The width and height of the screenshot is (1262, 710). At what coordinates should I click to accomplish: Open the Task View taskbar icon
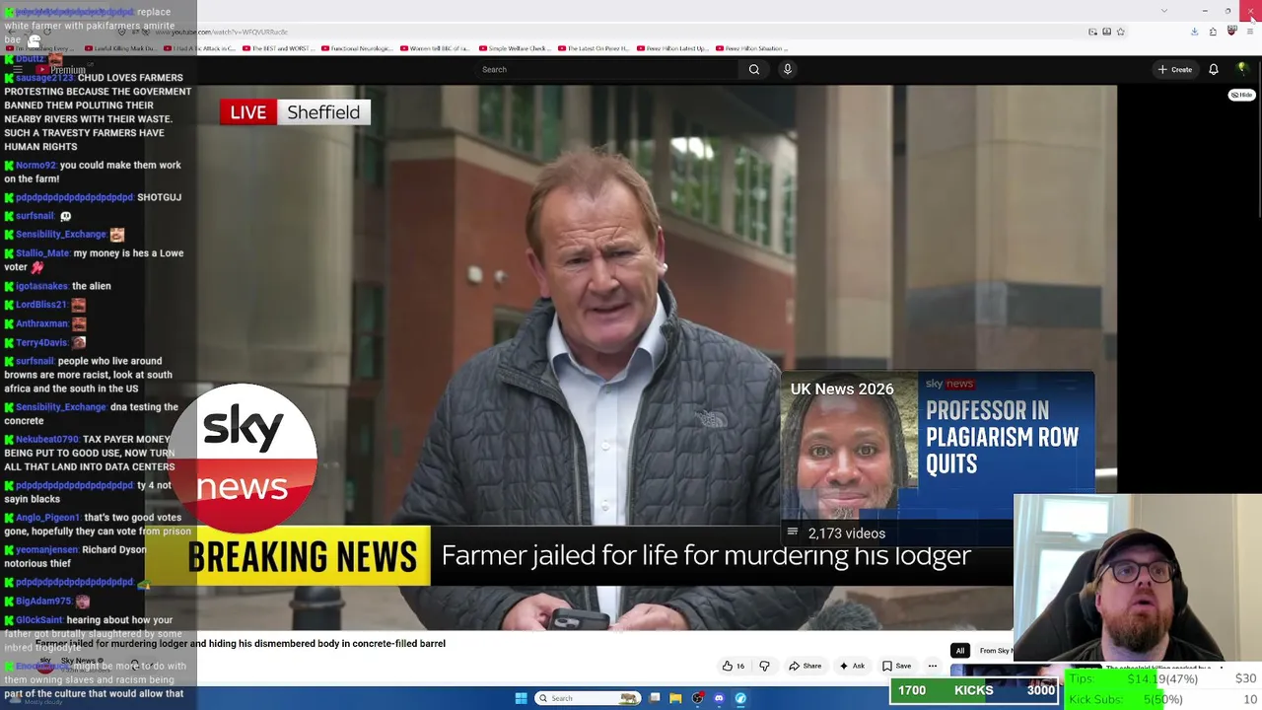[654, 698]
